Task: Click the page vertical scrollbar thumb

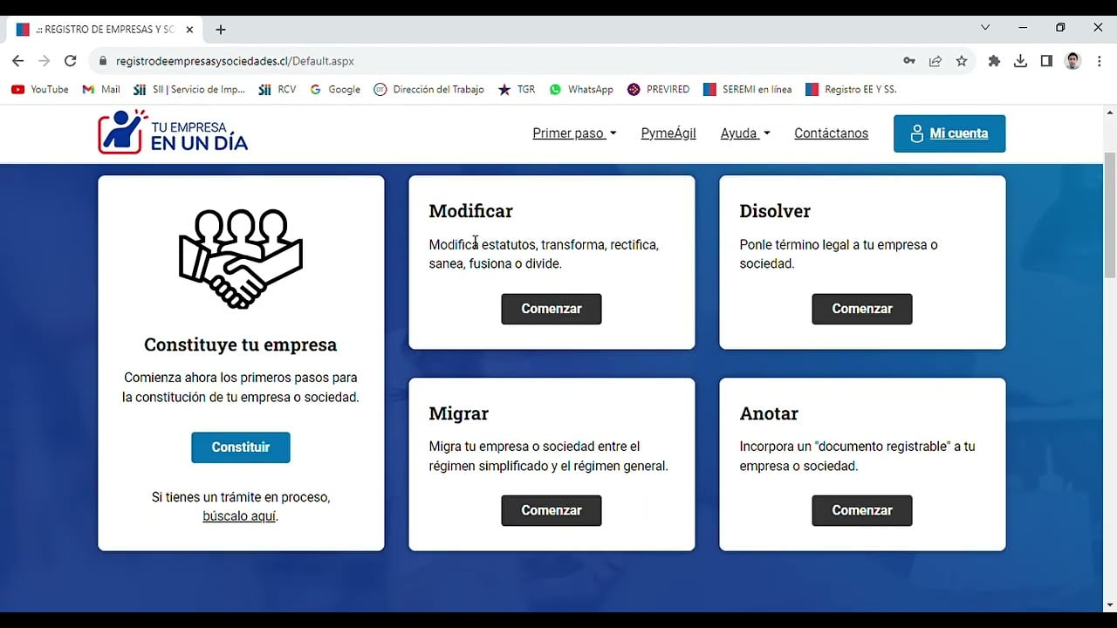Action: pos(1110,214)
